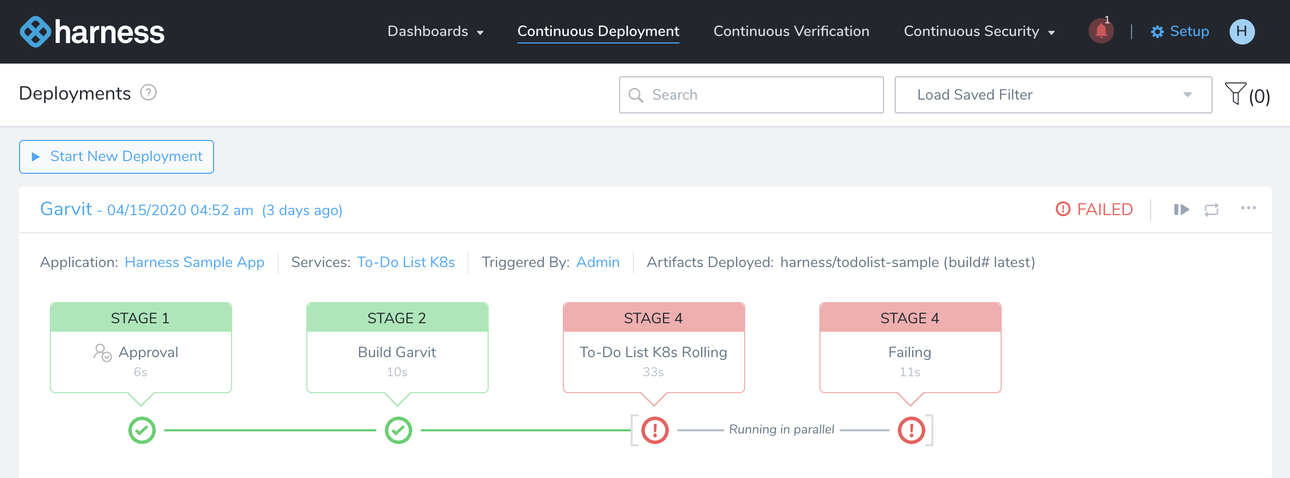Click the Artifacts Deployed harness/todolist-sample text

pyautogui.click(x=907, y=262)
